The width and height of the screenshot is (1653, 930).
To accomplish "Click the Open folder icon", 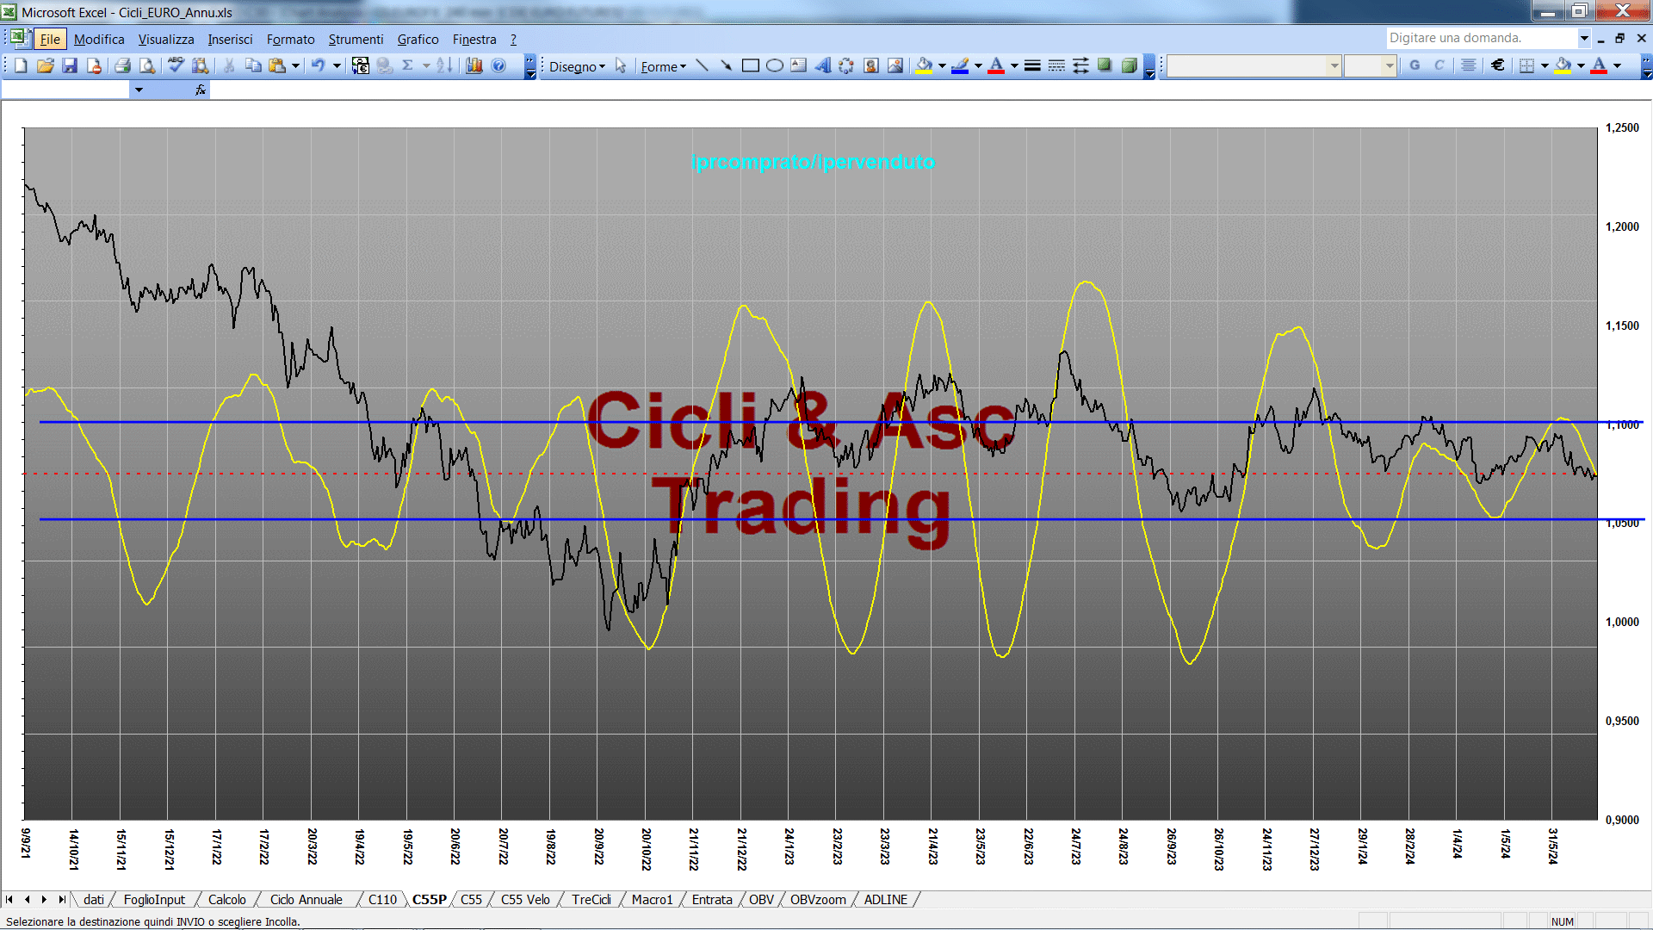I will [x=46, y=65].
